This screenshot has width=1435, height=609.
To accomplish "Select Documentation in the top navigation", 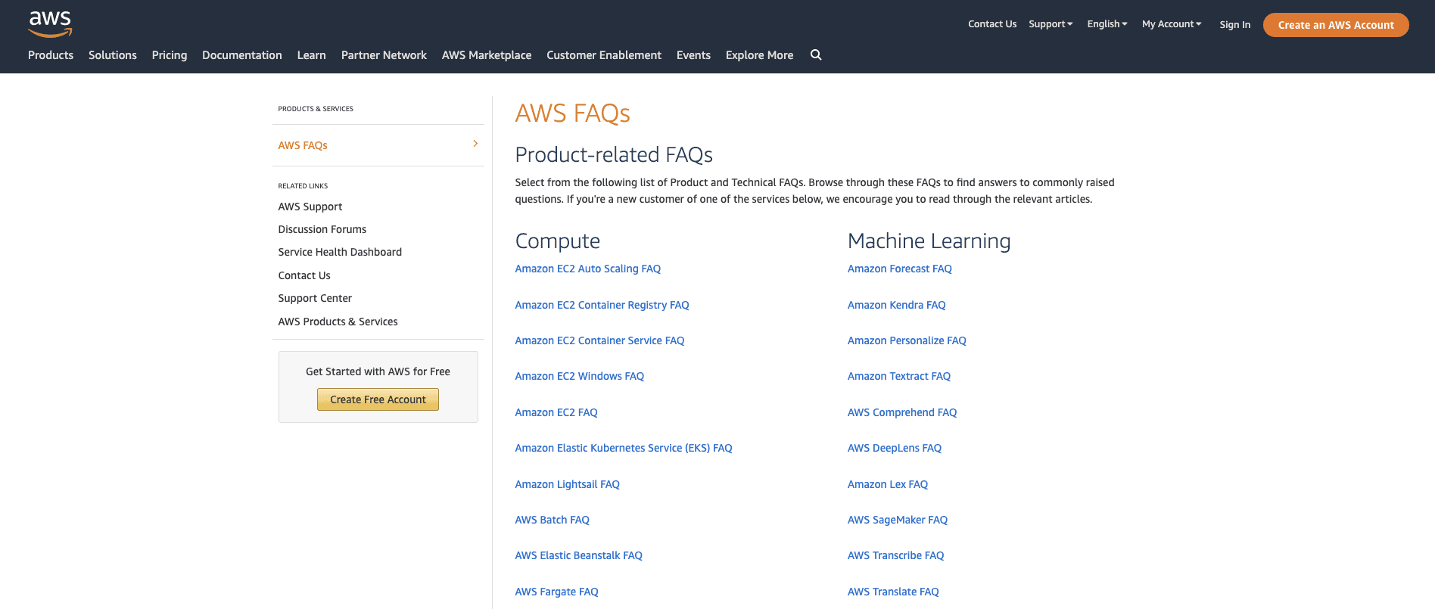I will tap(241, 54).
